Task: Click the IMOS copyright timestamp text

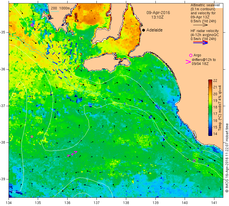Action: (x=227, y=158)
